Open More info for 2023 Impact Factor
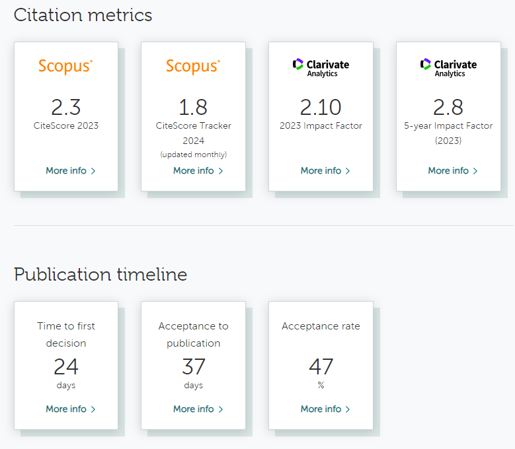The height and width of the screenshot is (449, 515). tap(325, 170)
